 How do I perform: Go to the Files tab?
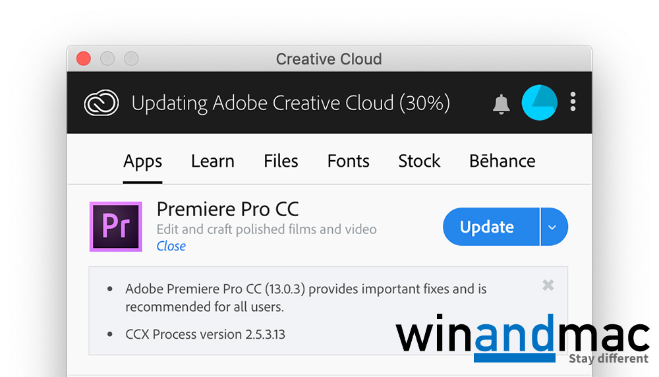point(281,161)
